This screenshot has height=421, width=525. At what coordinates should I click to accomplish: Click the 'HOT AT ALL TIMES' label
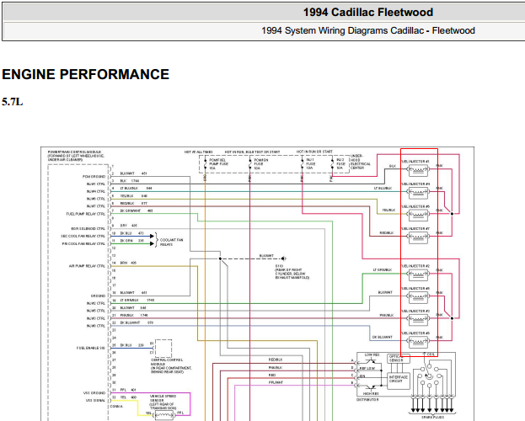coord(198,152)
